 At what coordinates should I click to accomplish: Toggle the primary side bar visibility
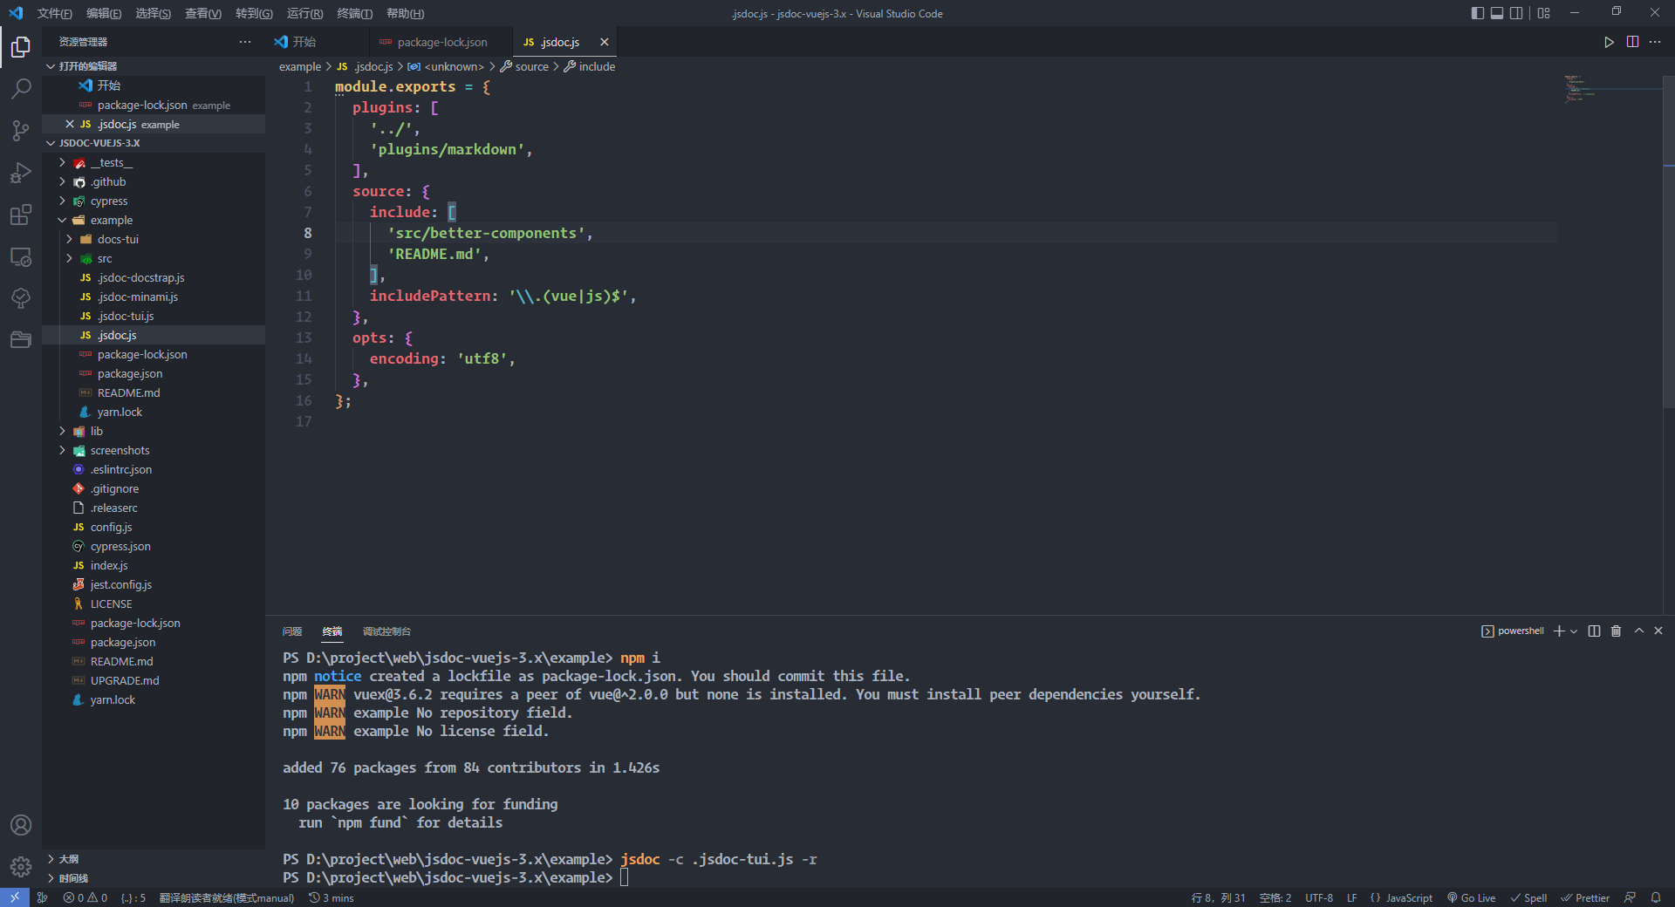1477,13
